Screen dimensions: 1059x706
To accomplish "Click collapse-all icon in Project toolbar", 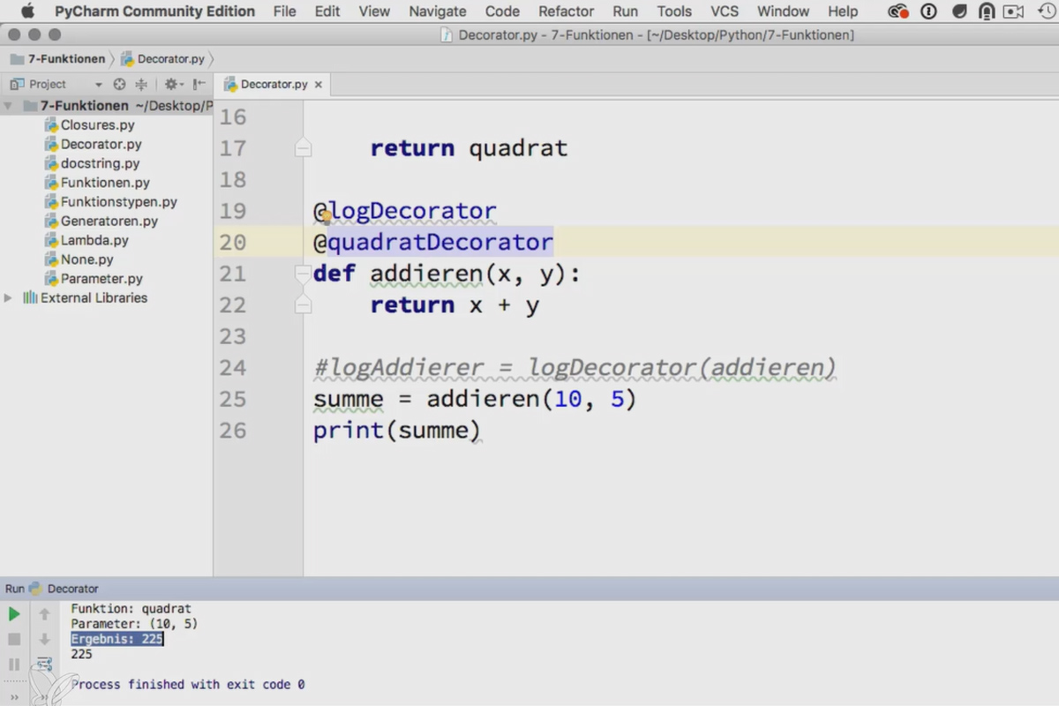I will coord(141,84).
